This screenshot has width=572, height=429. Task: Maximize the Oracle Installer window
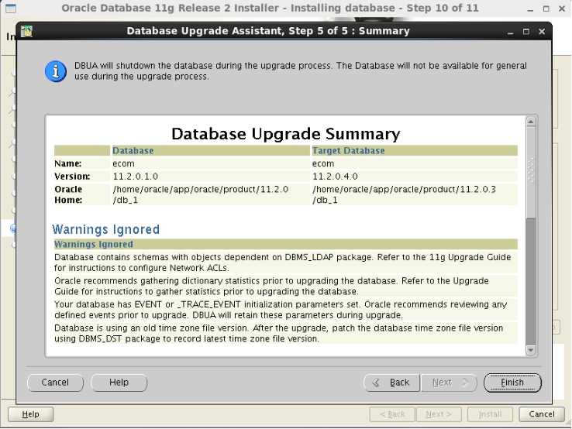[546, 9]
